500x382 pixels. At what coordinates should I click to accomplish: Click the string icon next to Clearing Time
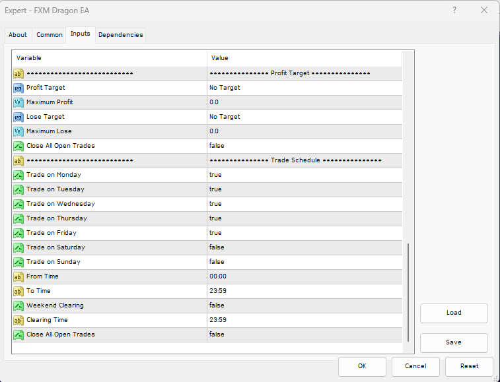(x=18, y=320)
